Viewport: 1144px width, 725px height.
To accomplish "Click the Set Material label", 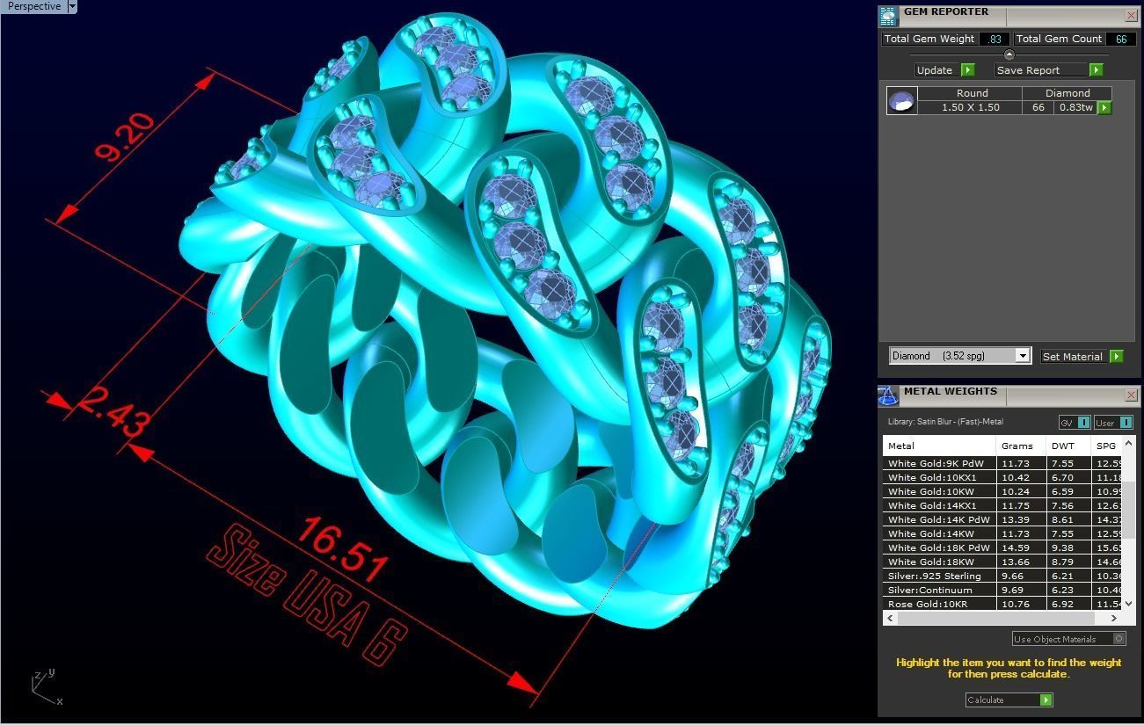I will [x=1073, y=356].
